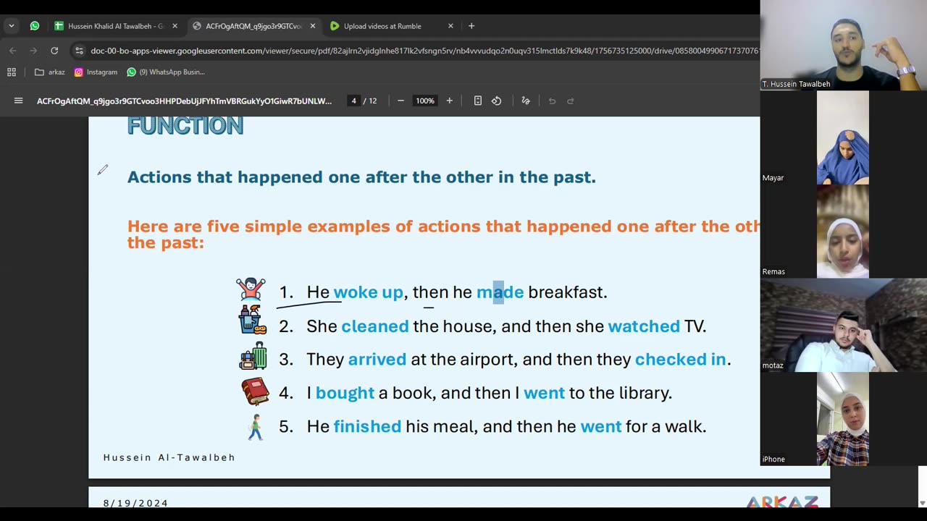Viewport: 927px width, 521px height.
Task: Select the iPhone participant video tile
Action: [844, 419]
